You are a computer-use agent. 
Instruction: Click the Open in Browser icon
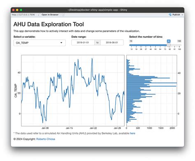point(39,14)
